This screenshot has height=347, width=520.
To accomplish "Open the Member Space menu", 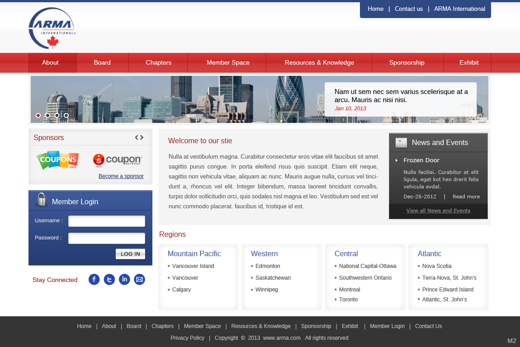I will point(227,63).
